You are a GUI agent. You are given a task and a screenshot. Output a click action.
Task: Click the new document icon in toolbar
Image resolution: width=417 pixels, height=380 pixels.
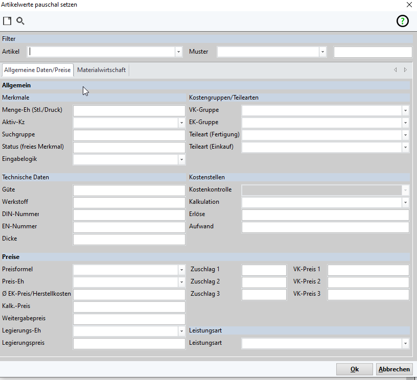(x=7, y=21)
